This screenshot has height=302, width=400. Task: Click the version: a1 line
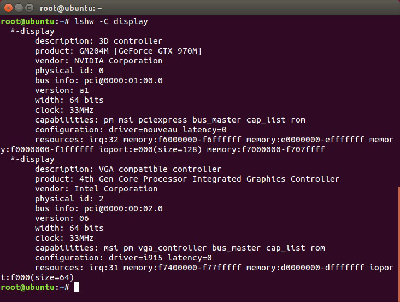(x=62, y=90)
